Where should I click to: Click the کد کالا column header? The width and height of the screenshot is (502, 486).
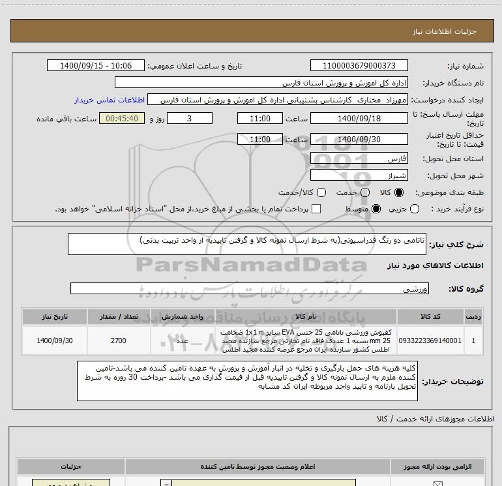430,316
